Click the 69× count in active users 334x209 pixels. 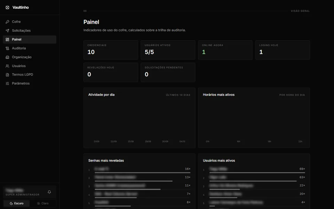[302, 169]
